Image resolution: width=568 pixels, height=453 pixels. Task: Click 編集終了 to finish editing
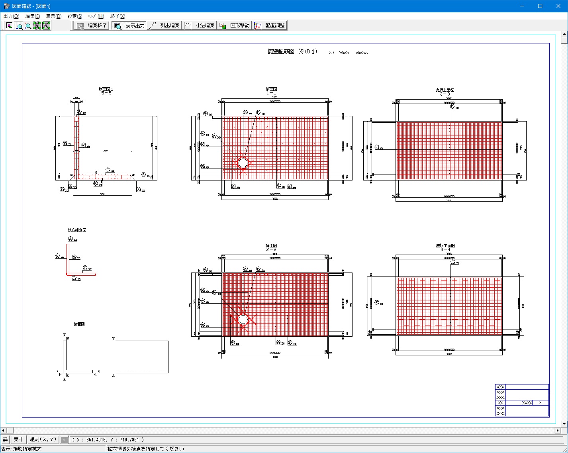tap(92, 26)
